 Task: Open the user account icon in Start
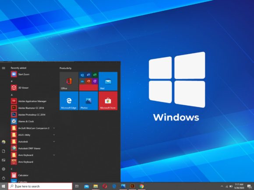4,142
